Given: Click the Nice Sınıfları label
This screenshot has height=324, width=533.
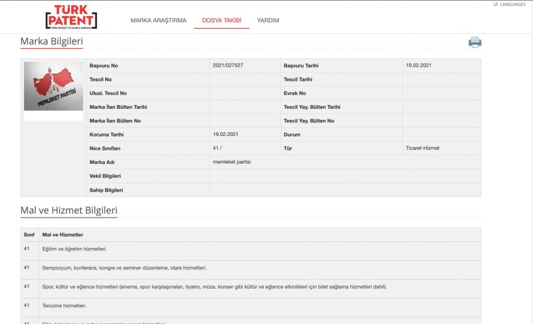Looking at the screenshot, I should (105, 148).
